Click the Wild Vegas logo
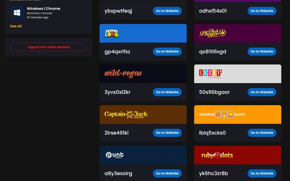 (x=123, y=74)
